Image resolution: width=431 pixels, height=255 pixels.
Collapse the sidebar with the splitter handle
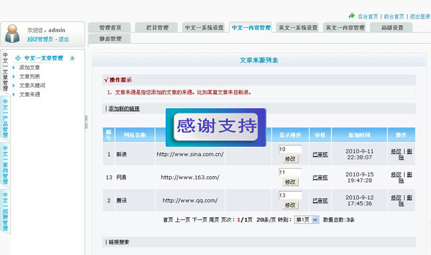(86, 122)
